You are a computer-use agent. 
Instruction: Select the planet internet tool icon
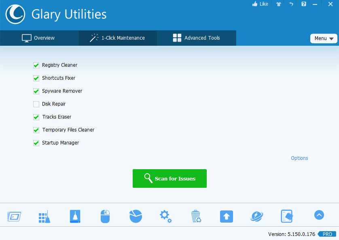click(256, 216)
